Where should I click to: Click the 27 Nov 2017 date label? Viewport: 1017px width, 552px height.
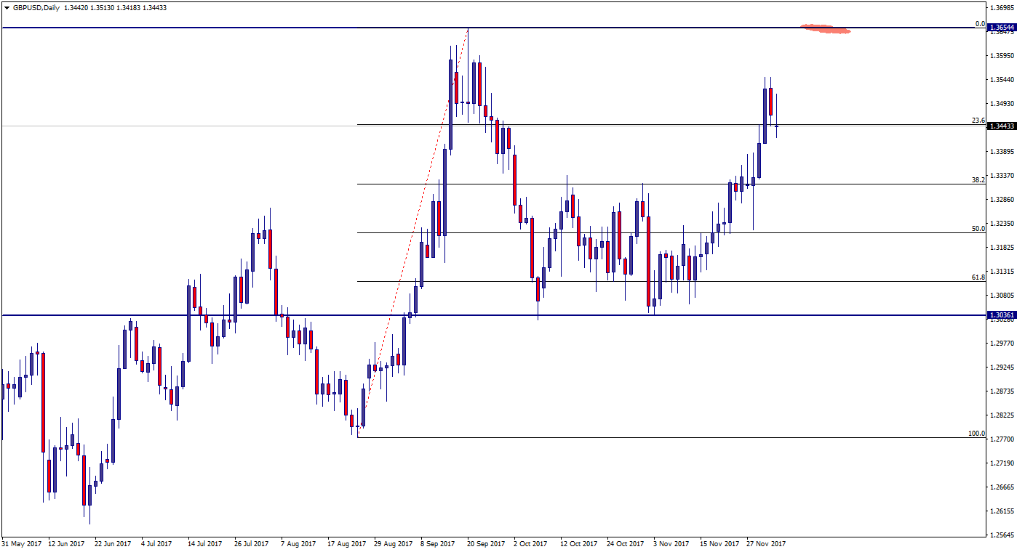click(765, 543)
